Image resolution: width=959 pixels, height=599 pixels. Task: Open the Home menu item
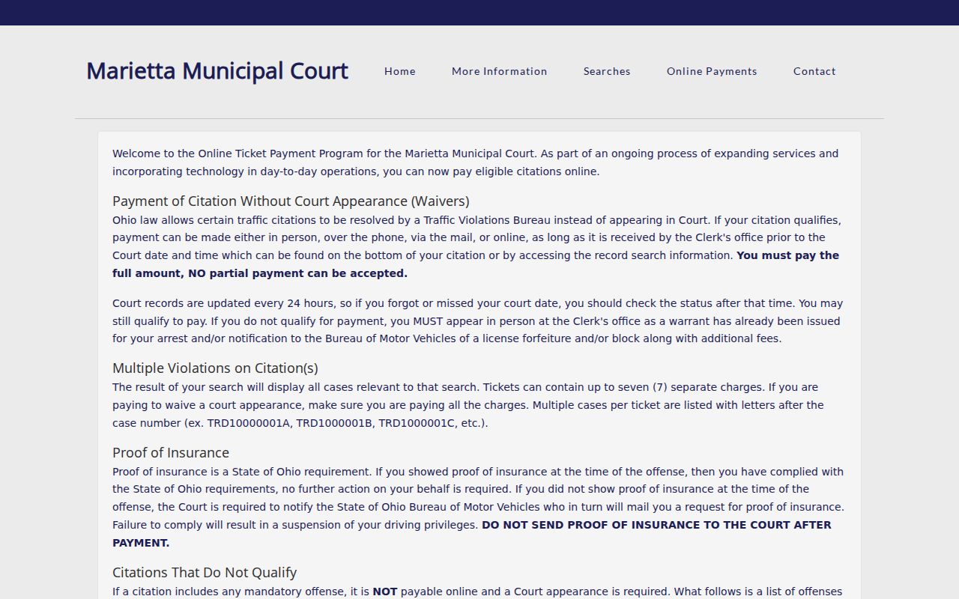400,71
